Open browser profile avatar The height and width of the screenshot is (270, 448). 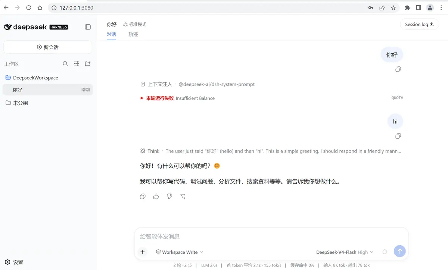click(430, 7)
